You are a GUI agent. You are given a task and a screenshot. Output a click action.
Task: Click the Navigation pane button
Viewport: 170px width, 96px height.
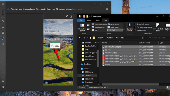[x=82, y=27]
